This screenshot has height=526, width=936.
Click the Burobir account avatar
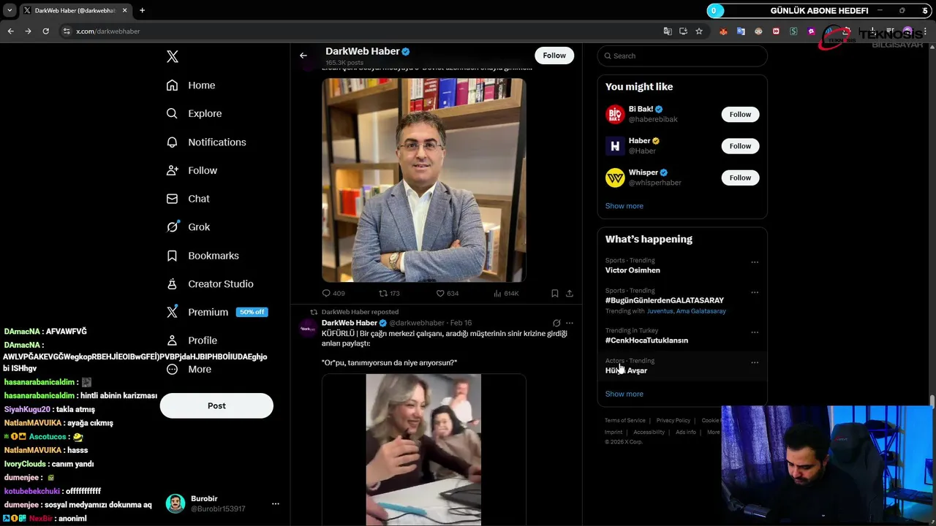point(175,503)
